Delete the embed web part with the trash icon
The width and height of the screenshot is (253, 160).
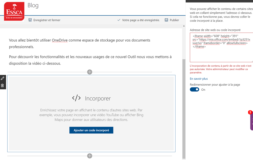pos(3,86)
